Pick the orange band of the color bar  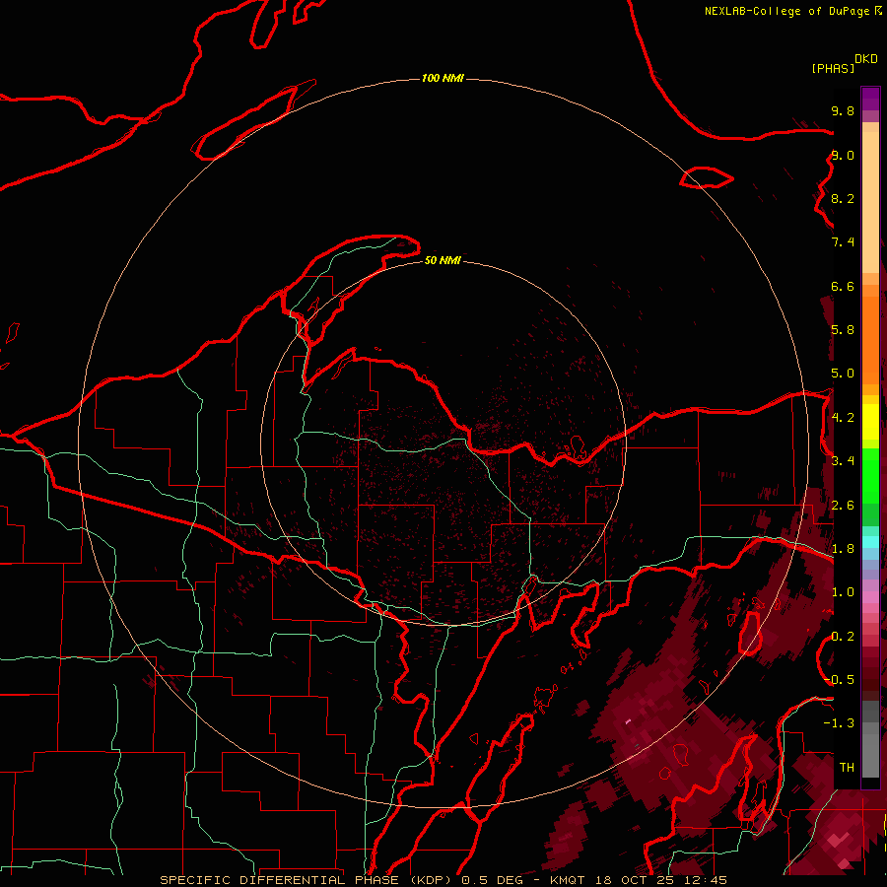point(870,339)
